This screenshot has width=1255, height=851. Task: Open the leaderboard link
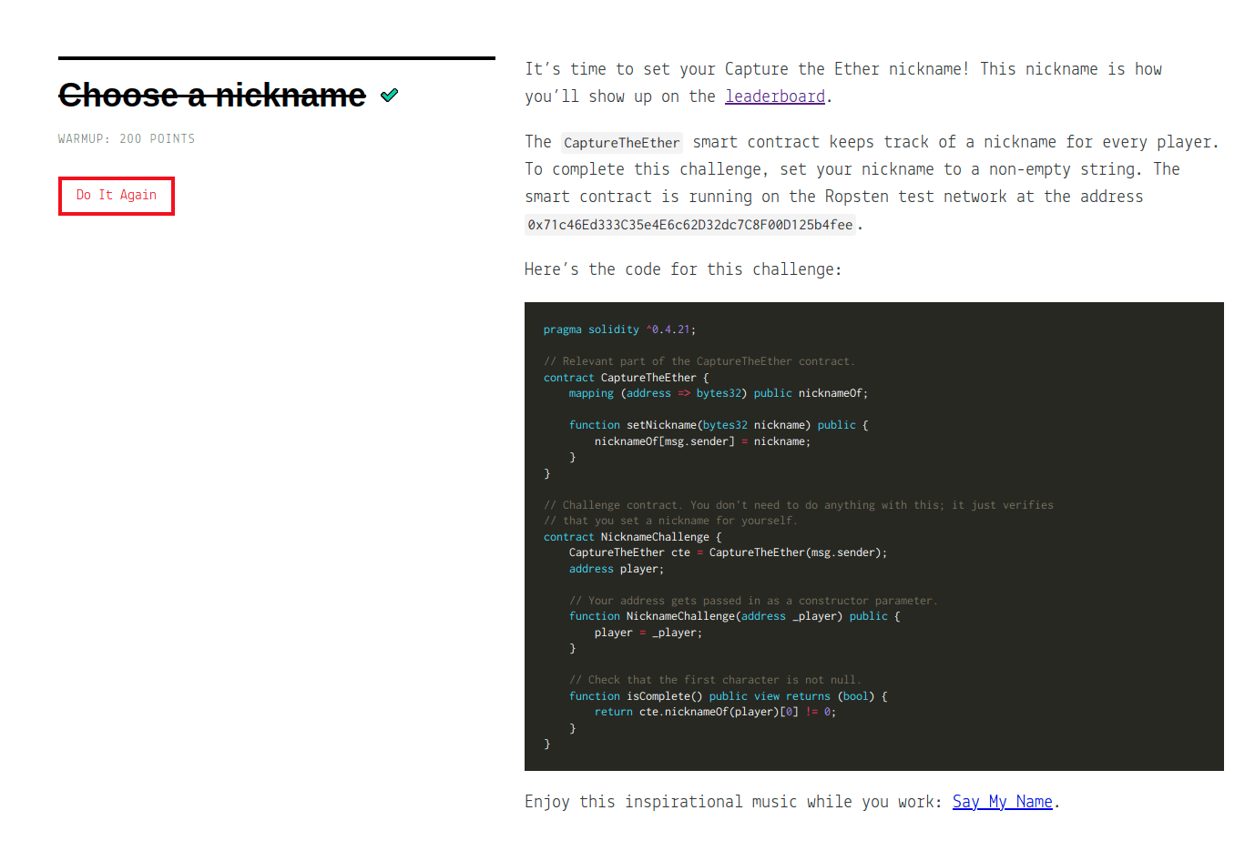pos(775,96)
